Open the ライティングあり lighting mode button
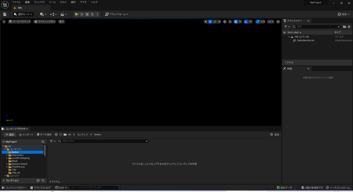This screenshot has width=353, height=192. click(x=44, y=22)
